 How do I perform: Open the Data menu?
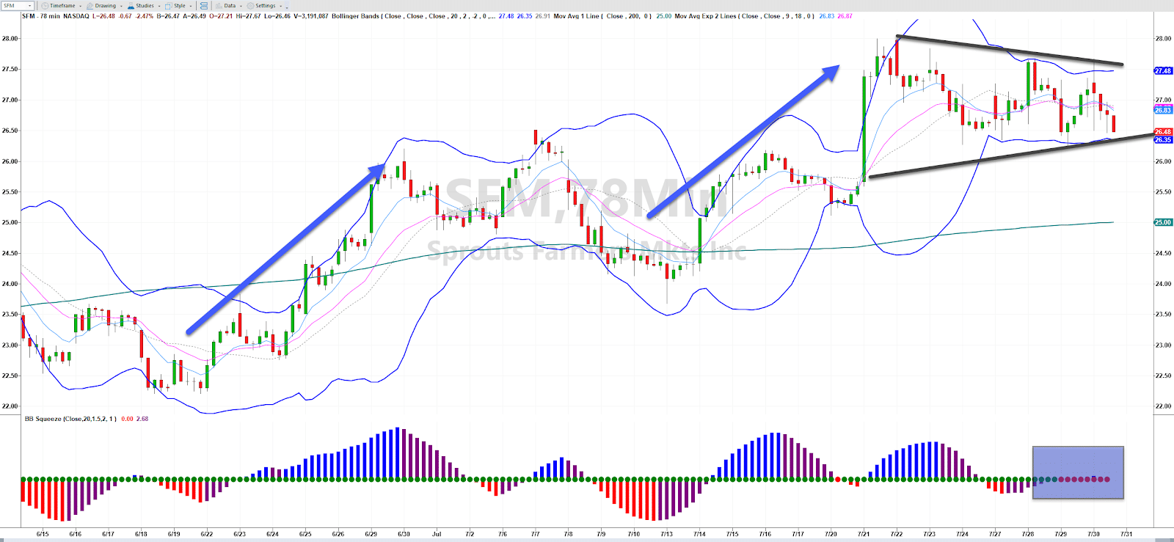(230, 6)
